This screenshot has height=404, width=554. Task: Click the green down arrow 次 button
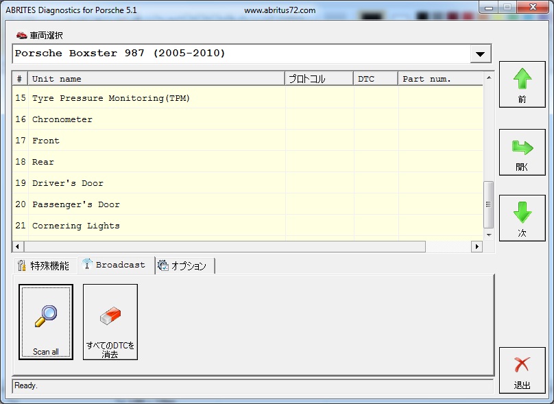(x=522, y=218)
